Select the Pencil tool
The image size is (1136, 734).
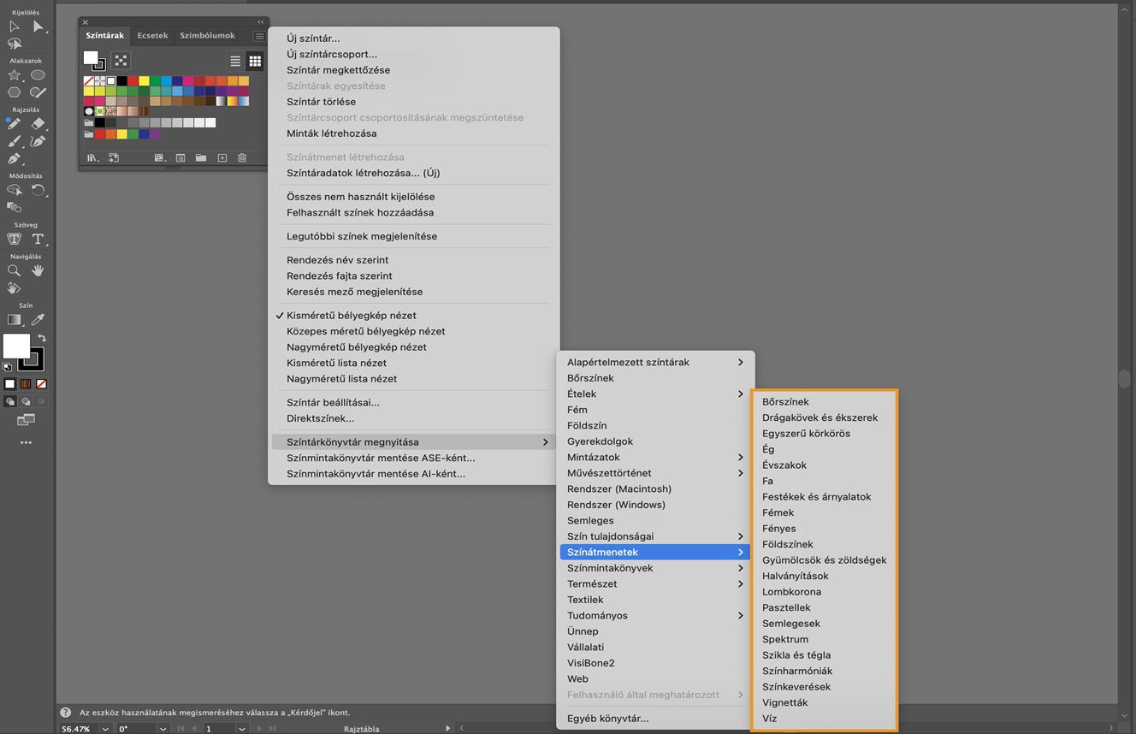(x=15, y=124)
